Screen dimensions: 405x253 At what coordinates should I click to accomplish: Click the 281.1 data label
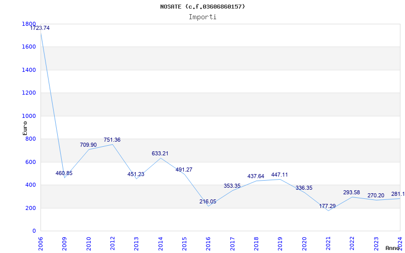(398, 194)
